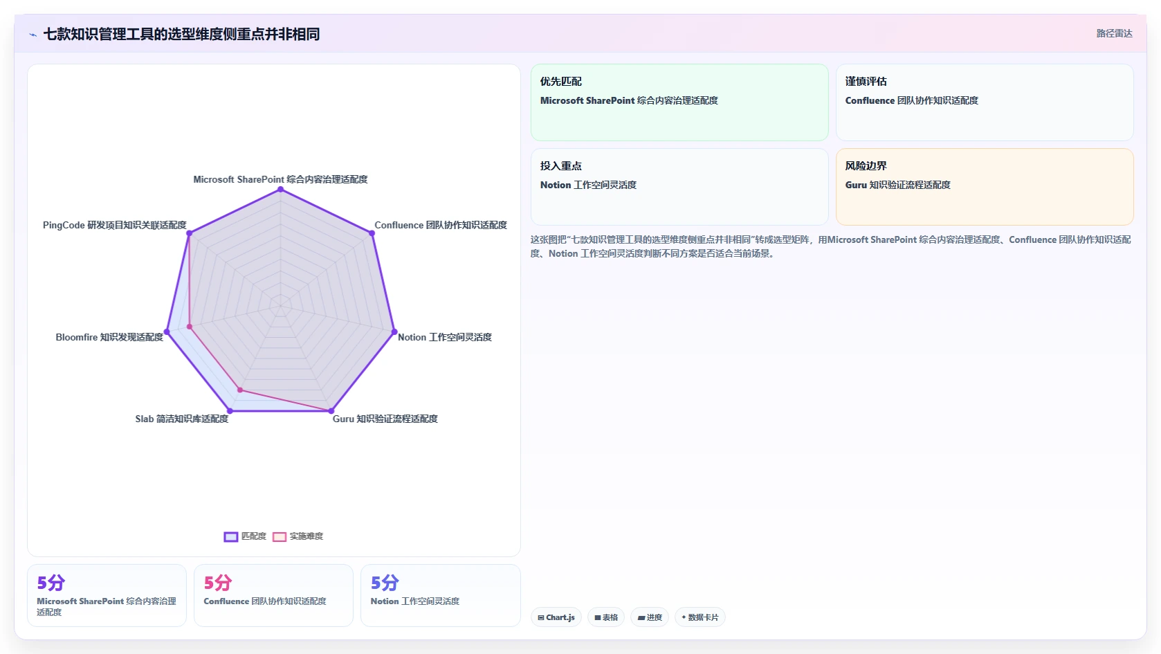Click the Notion 5分 score card
This screenshot has height=654, width=1161.
pyautogui.click(x=440, y=595)
